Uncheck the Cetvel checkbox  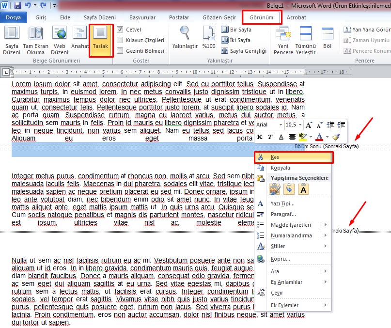tap(120, 30)
